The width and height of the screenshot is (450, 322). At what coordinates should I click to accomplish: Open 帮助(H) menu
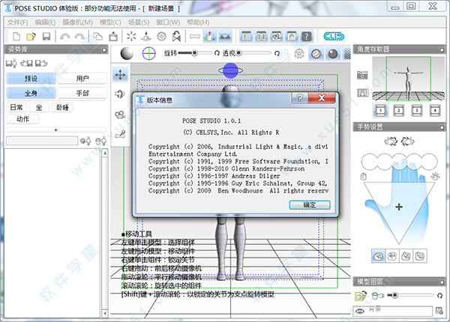[198, 22]
